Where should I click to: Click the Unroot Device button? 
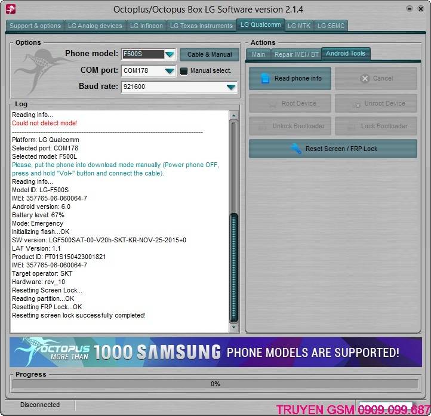point(375,103)
